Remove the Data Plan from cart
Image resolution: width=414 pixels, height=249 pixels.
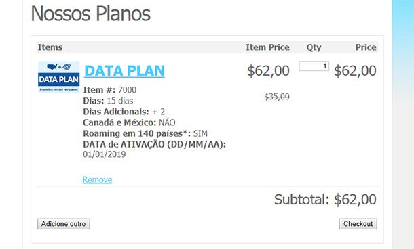point(97,179)
